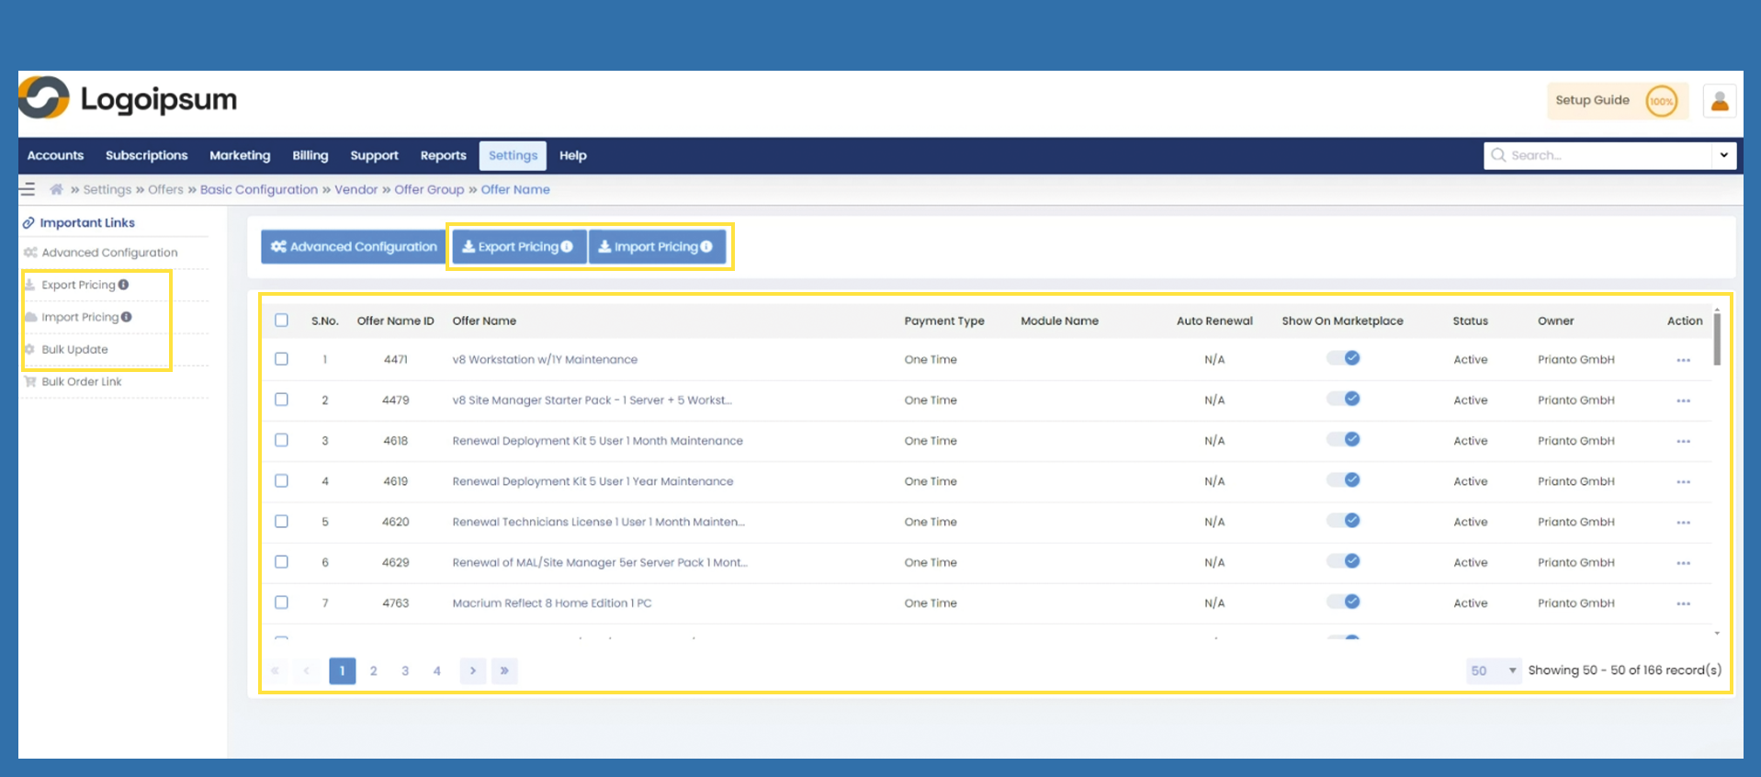Click the info icon on Export Pricing button
The image size is (1761, 777).
[567, 246]
